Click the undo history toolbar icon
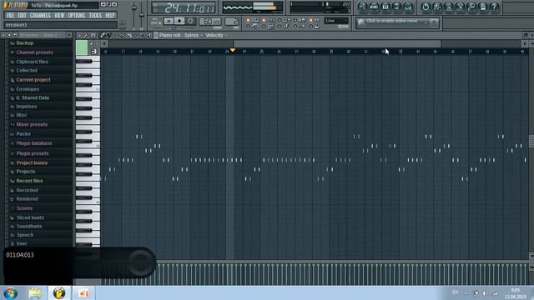 (426, 7)
